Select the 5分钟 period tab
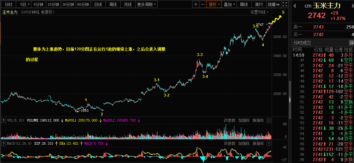354x163 pixels. (x=39, y=4)
